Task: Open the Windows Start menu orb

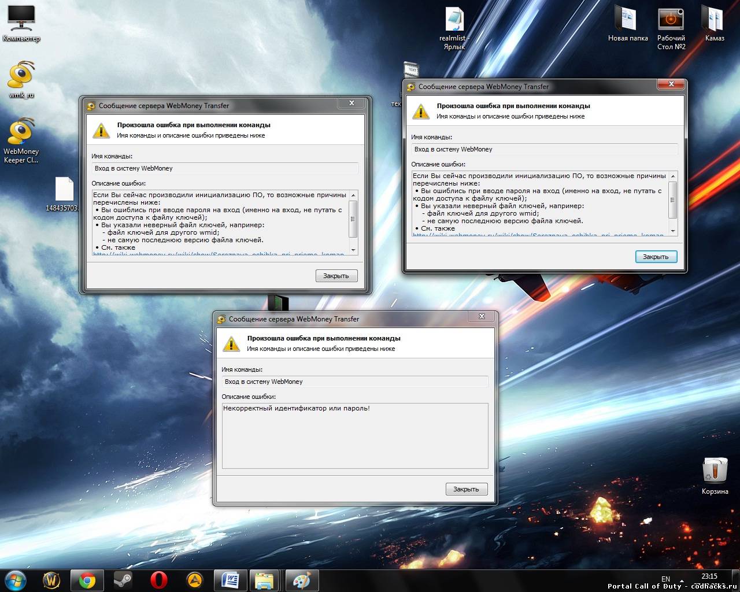Action: [16, 580]
